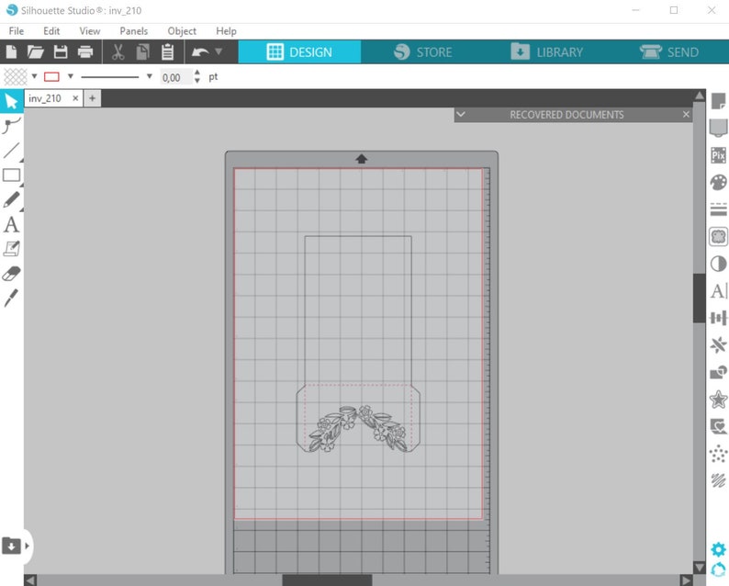Close the Recovered Documents panel

tap(686, 114)
